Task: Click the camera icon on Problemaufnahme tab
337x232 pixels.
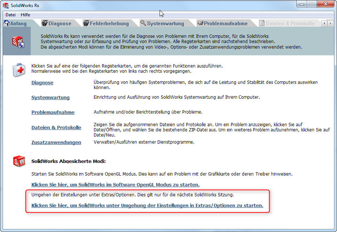Action: point(200,23)
